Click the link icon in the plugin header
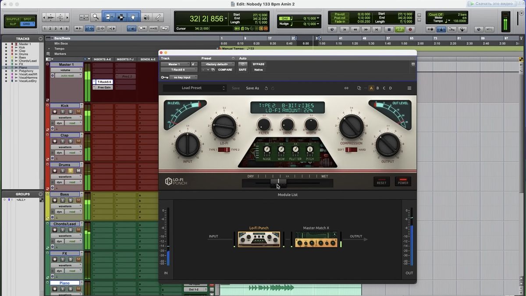The height and width of the screenshot is (296, 526). pyautogui.click(x=347, y=88)
